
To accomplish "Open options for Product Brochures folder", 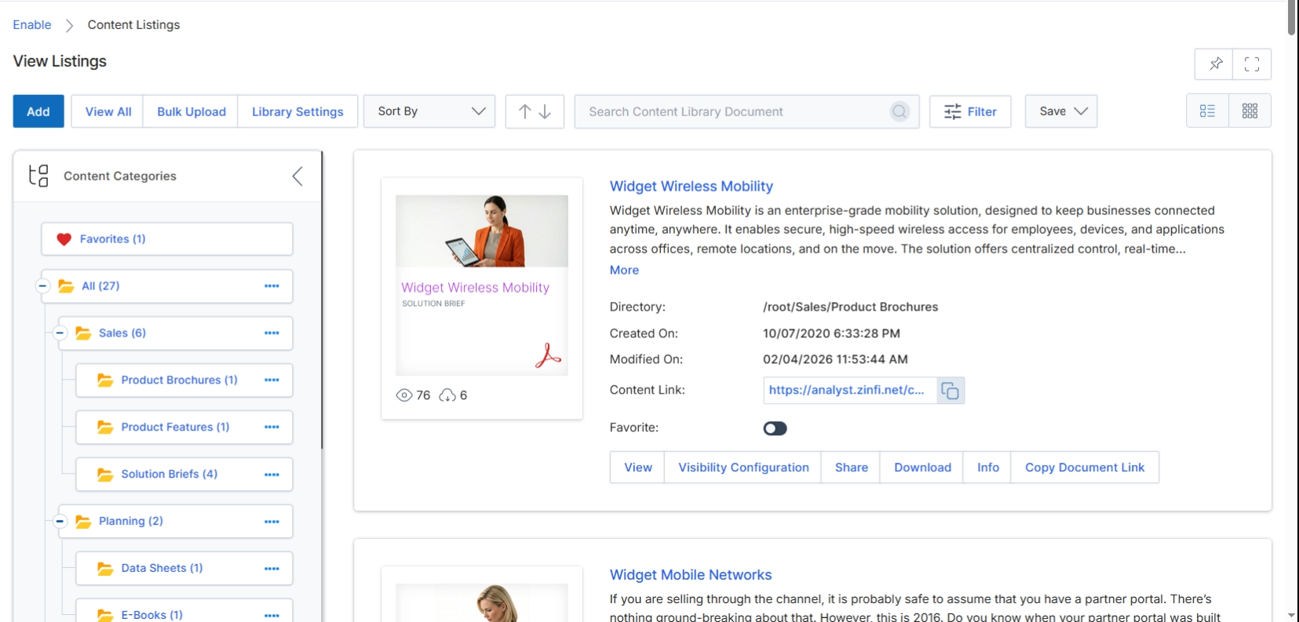I will (272, 380).
